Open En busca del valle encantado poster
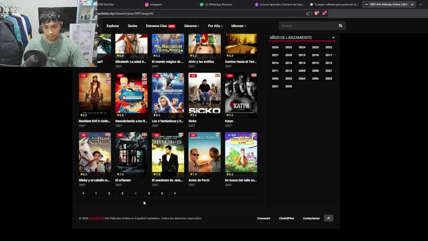 [241, 154]
